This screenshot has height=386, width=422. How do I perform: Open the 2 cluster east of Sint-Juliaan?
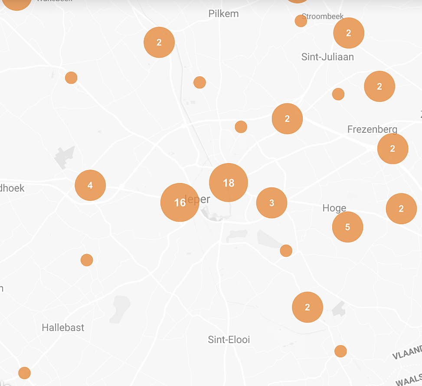(379, 86)
